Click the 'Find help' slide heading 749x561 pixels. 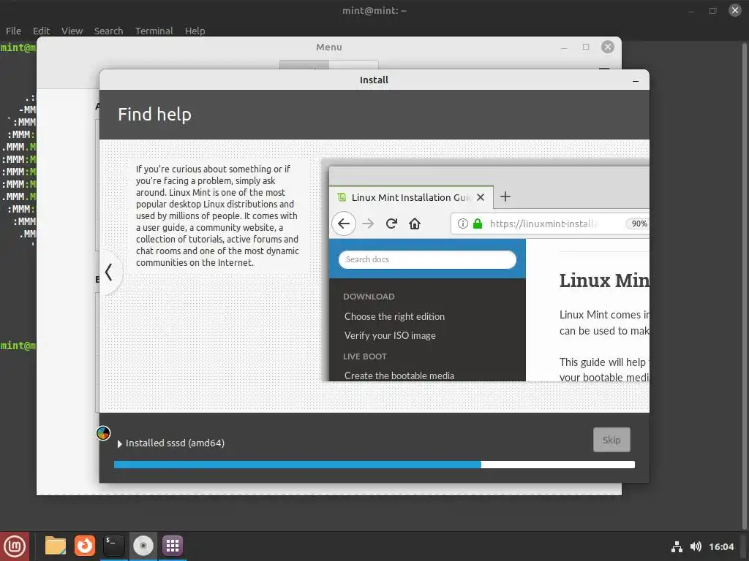[155, 115]
